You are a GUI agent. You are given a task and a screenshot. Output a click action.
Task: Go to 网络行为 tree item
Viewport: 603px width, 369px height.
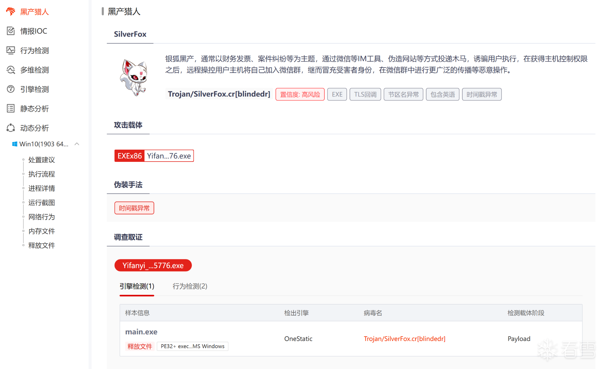(41, 217)
